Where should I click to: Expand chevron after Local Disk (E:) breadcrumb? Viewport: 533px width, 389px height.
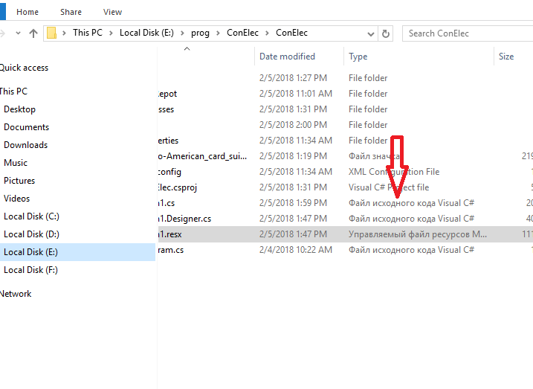(182, 33)
